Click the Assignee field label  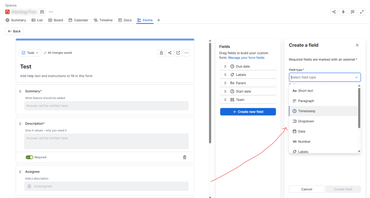(32, 172)
